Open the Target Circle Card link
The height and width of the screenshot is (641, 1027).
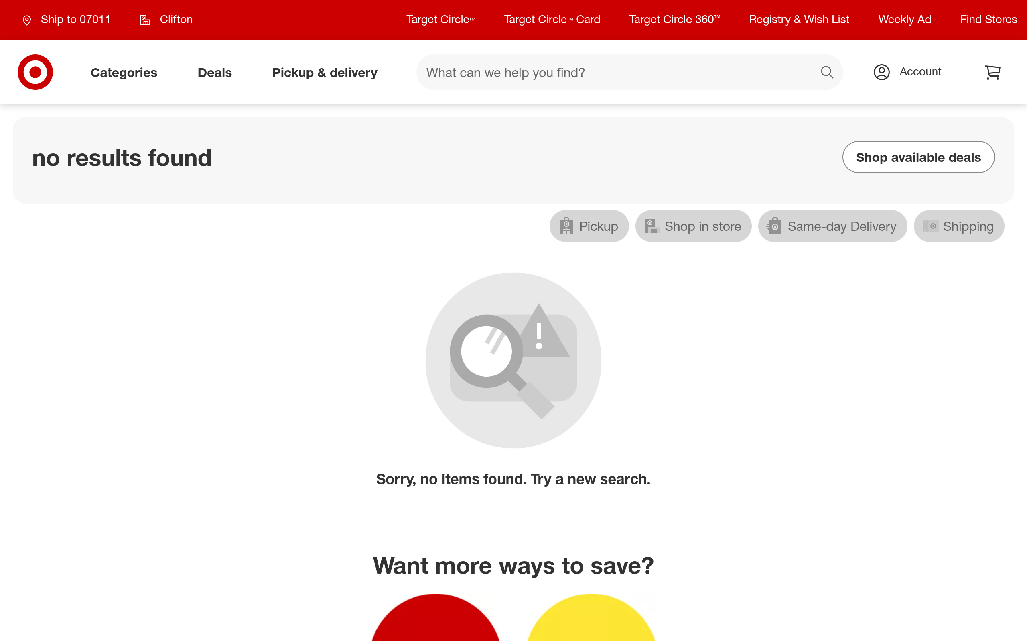552,20
